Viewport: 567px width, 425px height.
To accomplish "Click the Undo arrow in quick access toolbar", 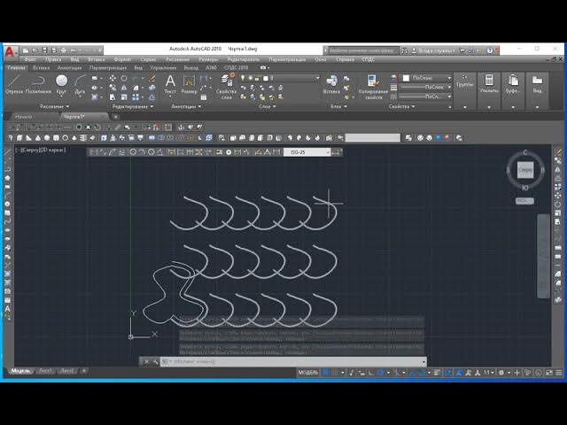I will (73, 50).
